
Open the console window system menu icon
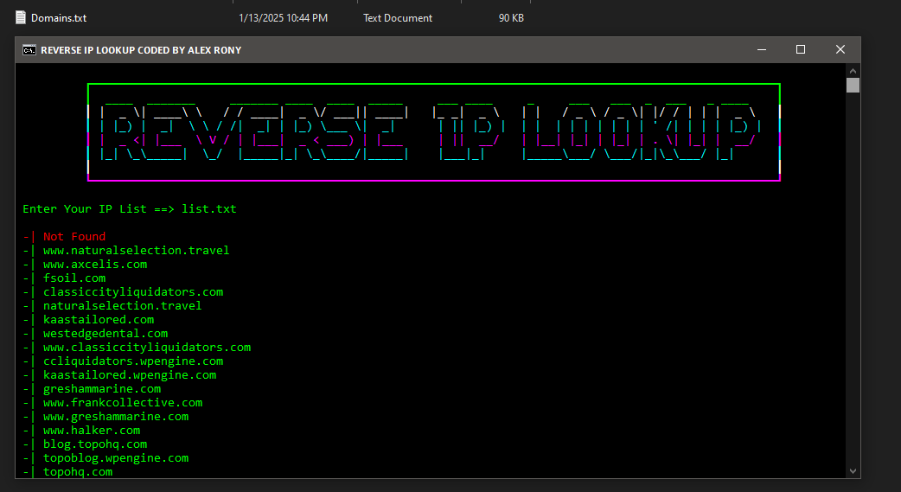[x=29, y=50]
